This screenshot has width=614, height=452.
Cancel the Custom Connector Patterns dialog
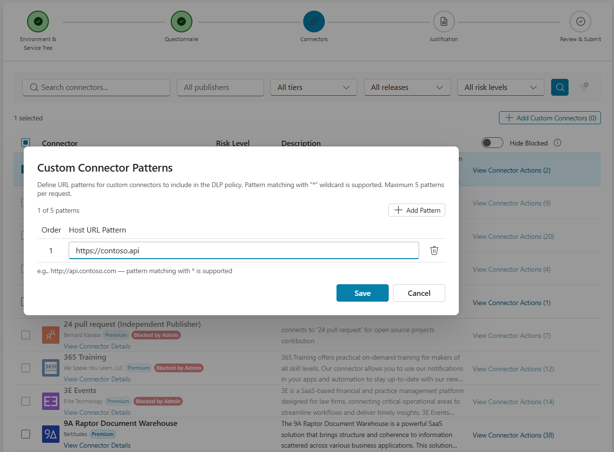tap(419, 293)
